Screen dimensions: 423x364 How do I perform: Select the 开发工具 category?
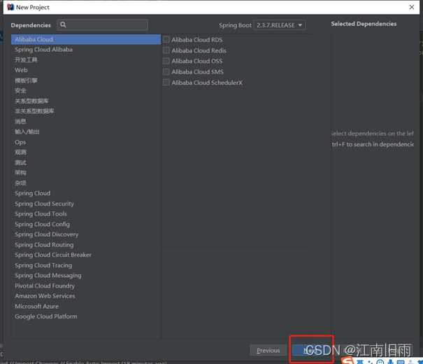pos(86,60)
